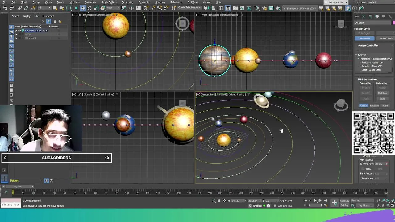
Task: Open the Rendering menu
Action: click(x=127, y=2)
